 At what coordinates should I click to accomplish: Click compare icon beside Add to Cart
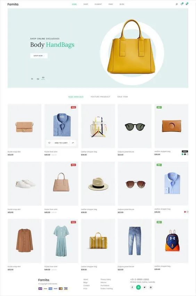73,143
